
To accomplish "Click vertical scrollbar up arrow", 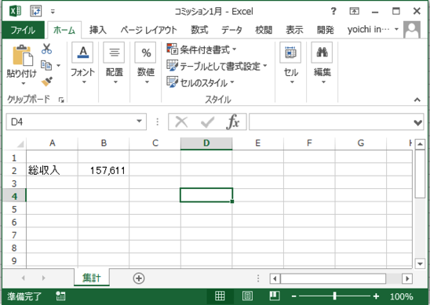I will click(x=420, y=144).
